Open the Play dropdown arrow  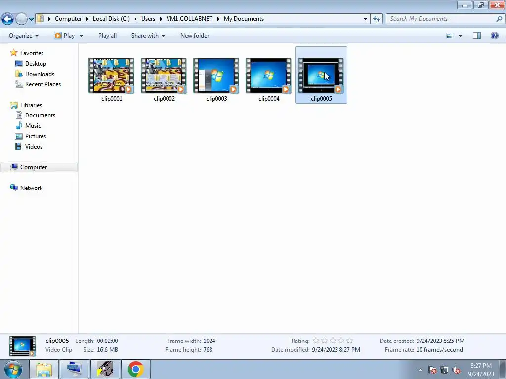(81, 36)
